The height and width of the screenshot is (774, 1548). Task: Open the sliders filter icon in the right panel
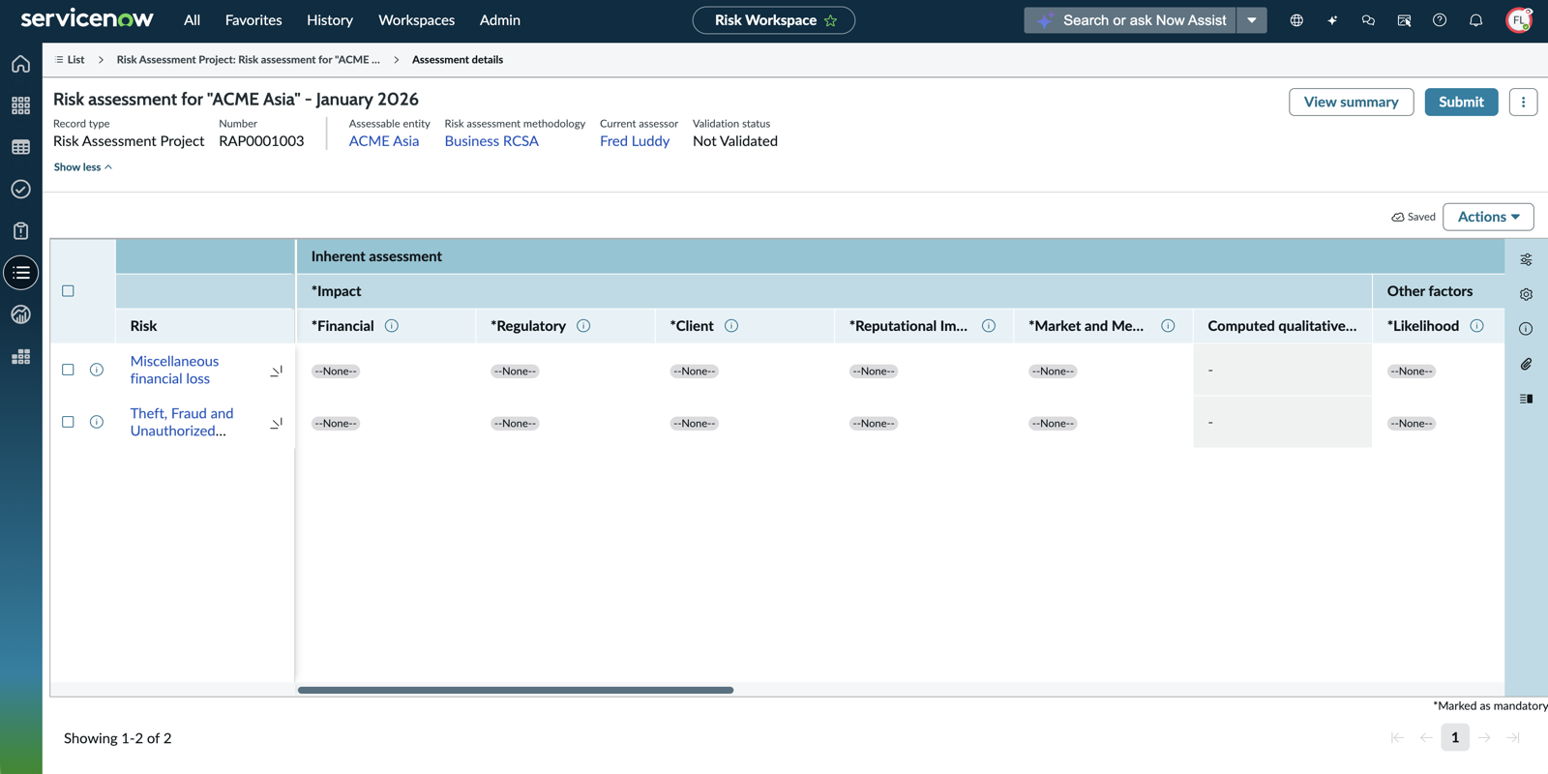[x=1526, y=259]
